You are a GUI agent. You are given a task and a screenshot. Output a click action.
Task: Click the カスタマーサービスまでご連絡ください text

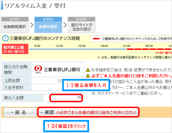130,93
